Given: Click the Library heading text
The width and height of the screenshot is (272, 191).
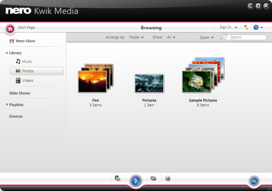Looking at the screenshot, I should coord(15,53).
